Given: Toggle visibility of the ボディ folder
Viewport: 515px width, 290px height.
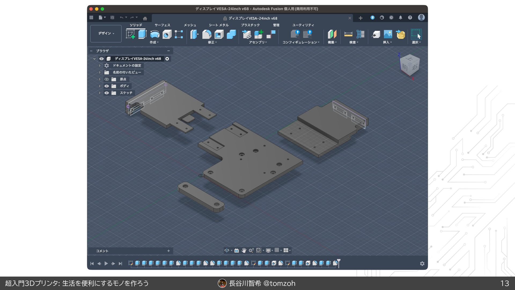Looking at the screenshot, I should [106, 86].
